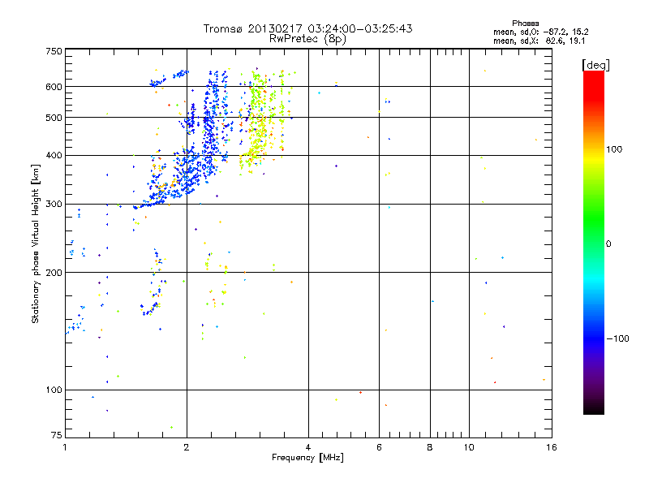This screenshot has height=487, width=649.
Task: Click the y-axis tick label "300"
Action: [x=54, y=205]
